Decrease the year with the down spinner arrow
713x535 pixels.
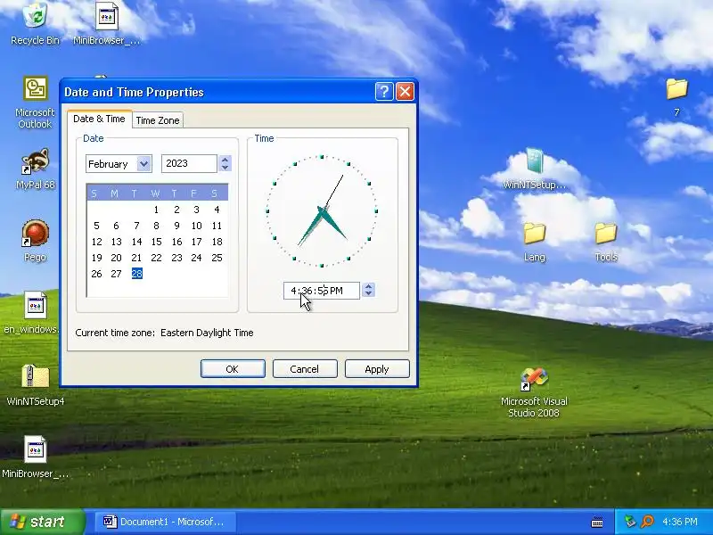click(x=225, y=168)
